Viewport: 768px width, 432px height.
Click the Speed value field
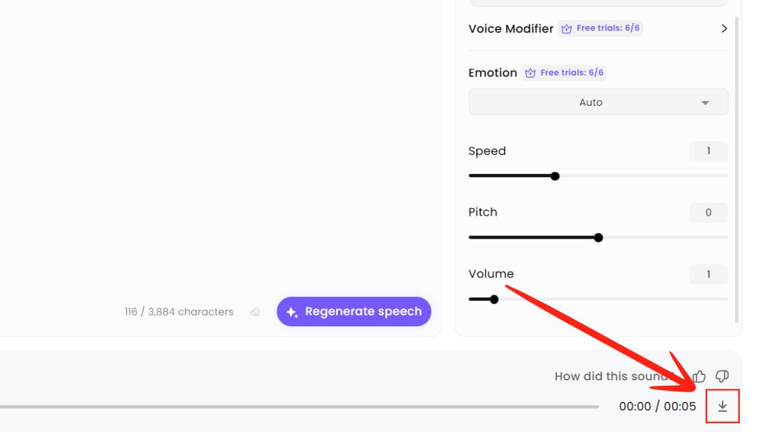[708, 151]
